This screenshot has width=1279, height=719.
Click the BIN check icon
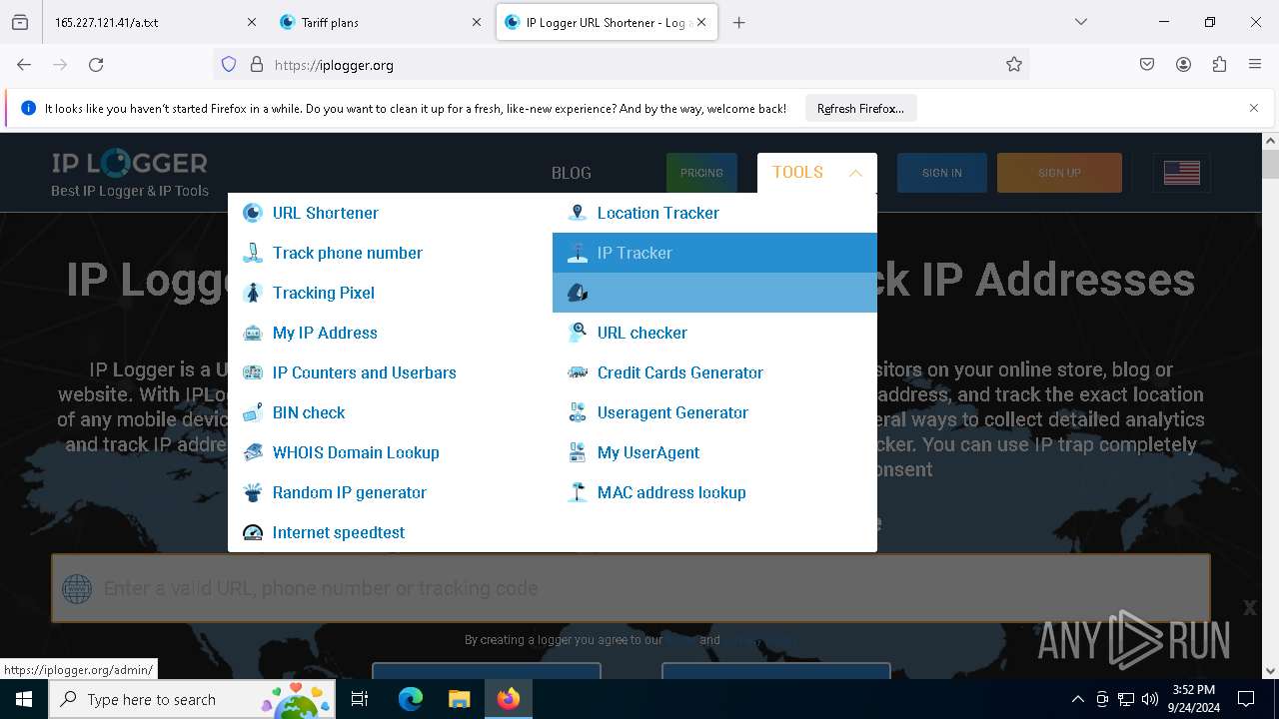pos(253,412)
